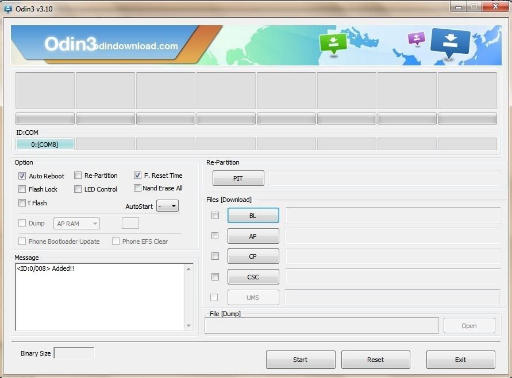Click the CSC file button
512x378 pixels.
253,276
